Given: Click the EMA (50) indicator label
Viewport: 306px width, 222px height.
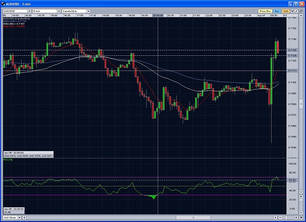Looking at the screenshot, I should [x=14, y=24].
